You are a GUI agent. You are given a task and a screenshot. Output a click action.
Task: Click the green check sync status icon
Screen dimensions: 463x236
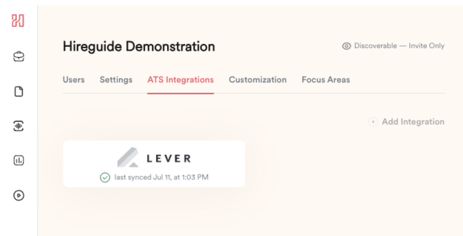(105, 177)
